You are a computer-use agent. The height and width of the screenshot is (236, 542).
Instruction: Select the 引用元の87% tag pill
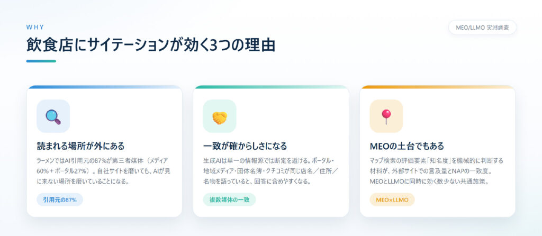[x=60, y=199]
